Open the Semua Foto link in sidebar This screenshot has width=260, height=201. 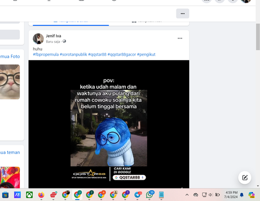pyautogui.click(x=10, y=57)
